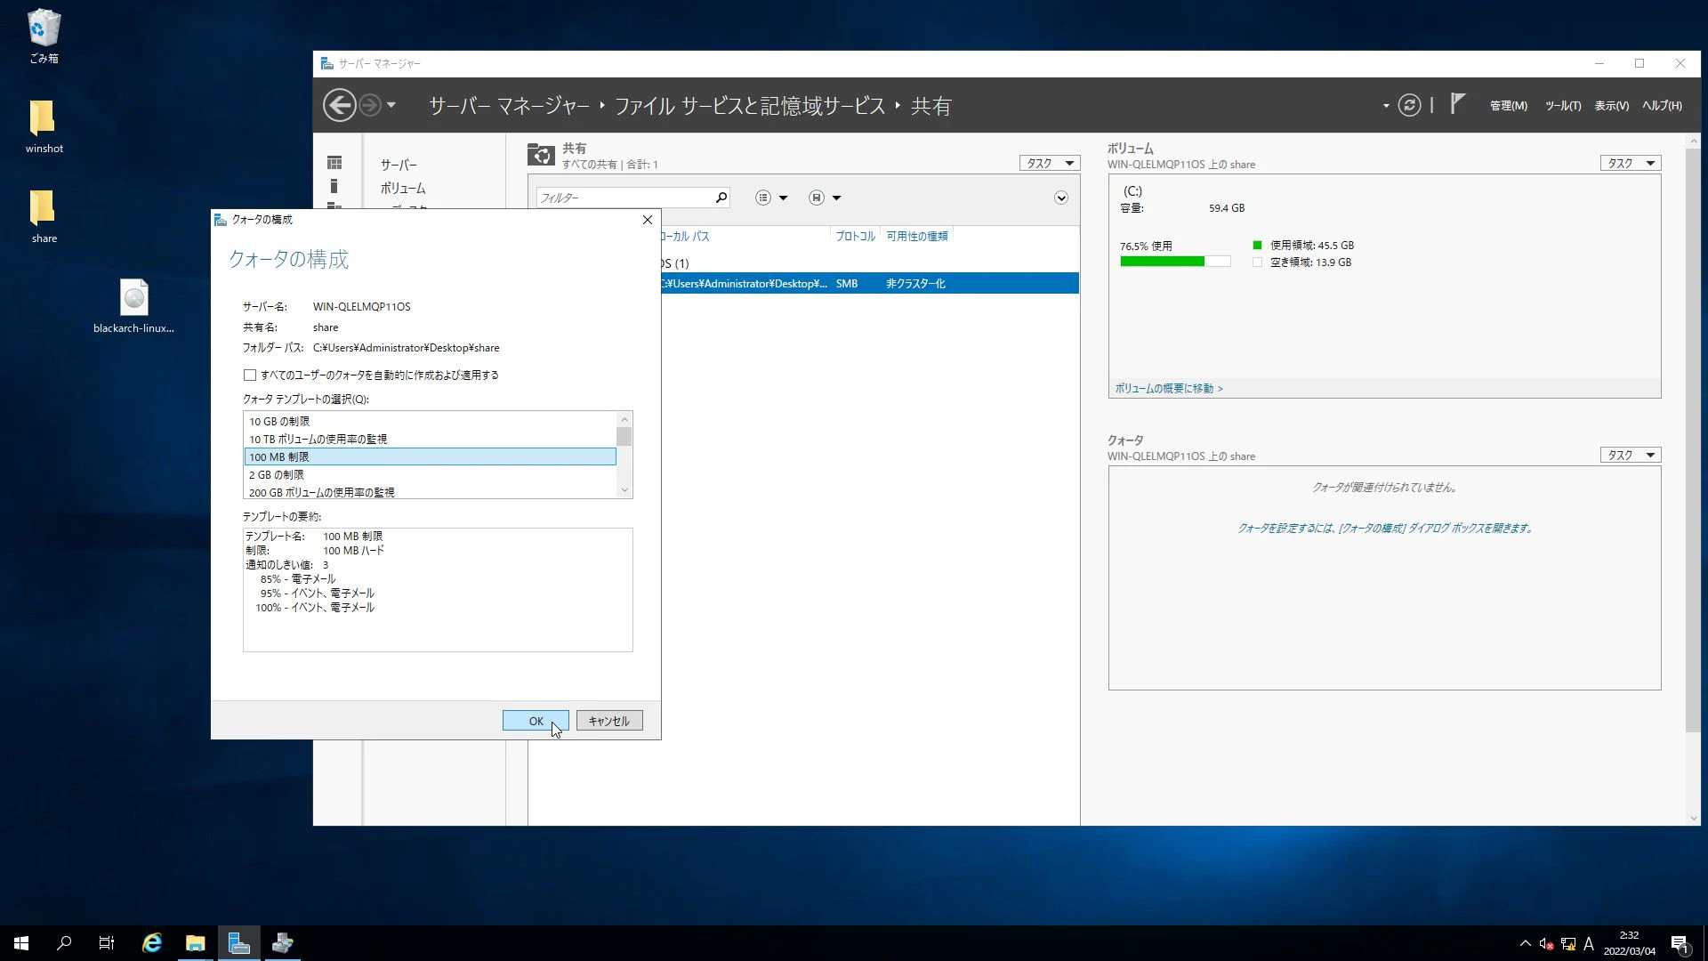This screenshot has height=961, width=1708.
Task: Click the quota template list scroll-up arrow
Action: point(624,419)
